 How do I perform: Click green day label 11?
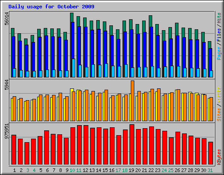79,170
